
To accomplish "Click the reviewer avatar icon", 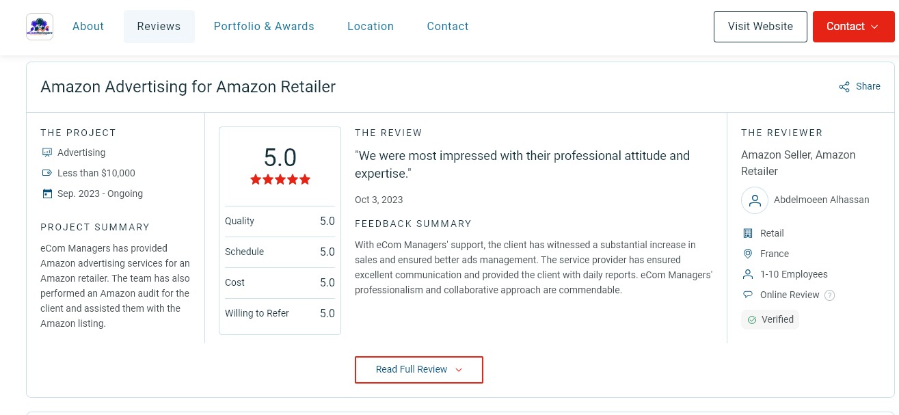I will pyautogui.click(x=755, y=200).
